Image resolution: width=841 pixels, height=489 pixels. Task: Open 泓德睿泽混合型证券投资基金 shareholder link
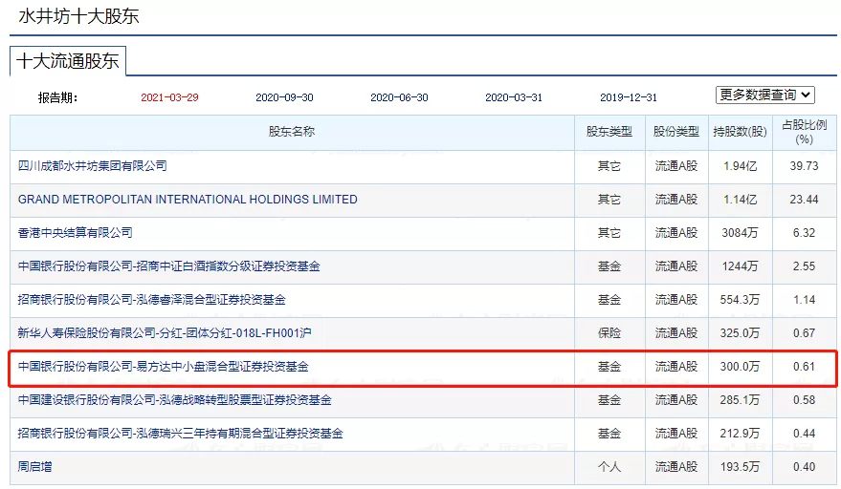(x=152, y=299)
